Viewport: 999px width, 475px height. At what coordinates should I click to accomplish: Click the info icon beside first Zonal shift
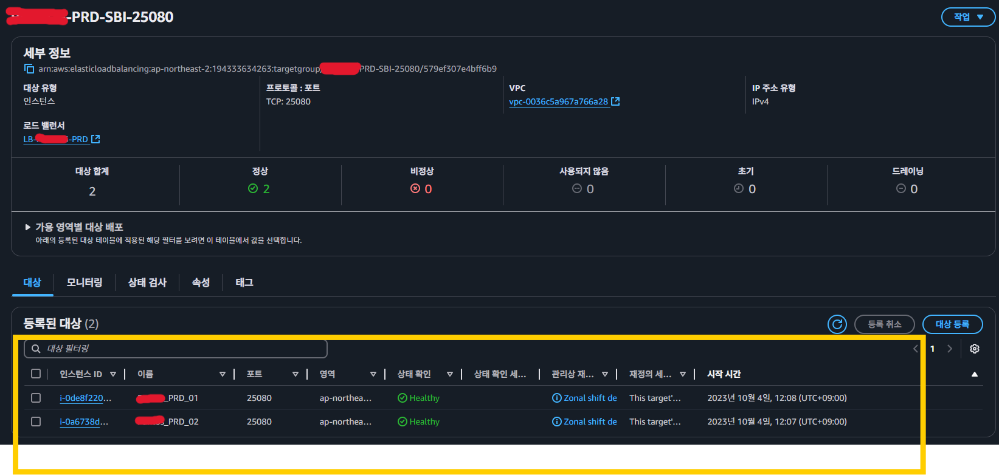click(x=556, y=398)
